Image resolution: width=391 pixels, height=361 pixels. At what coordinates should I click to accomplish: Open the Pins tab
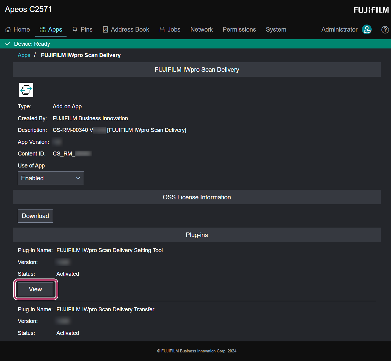click(x=82, y=29)
